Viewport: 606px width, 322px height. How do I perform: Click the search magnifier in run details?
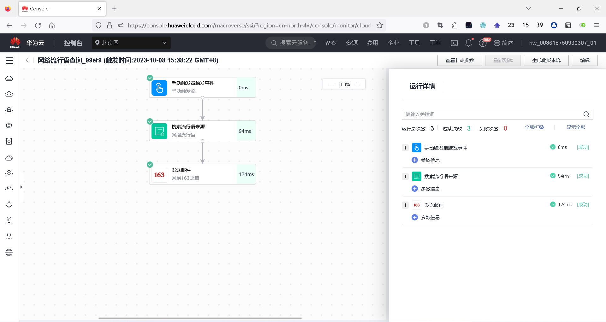[x=586, y=114]
